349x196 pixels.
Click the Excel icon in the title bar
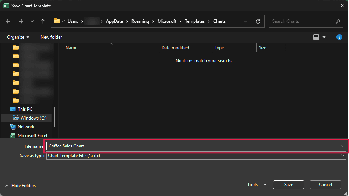point(6,6)
